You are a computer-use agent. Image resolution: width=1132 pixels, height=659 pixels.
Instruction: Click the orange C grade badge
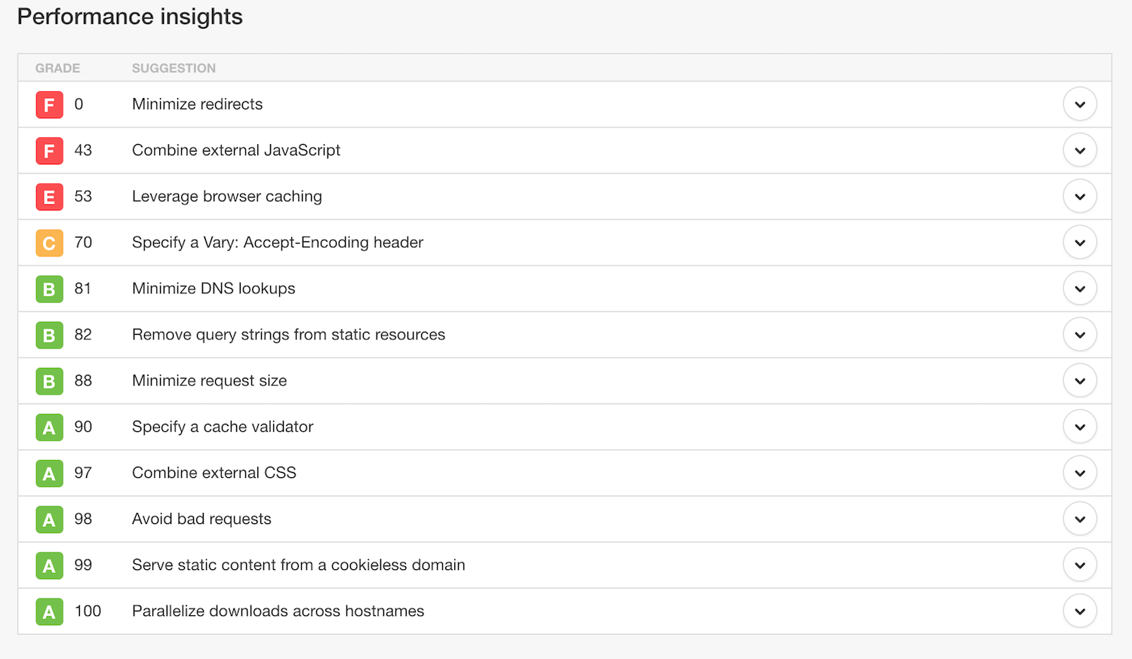coord(49,243)
